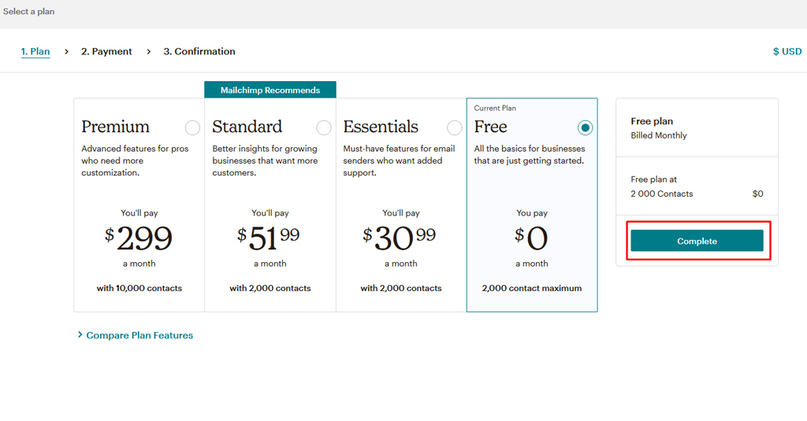Select the Standard plan radio button
Screen dimensions: 807x421
coord(323,127)
